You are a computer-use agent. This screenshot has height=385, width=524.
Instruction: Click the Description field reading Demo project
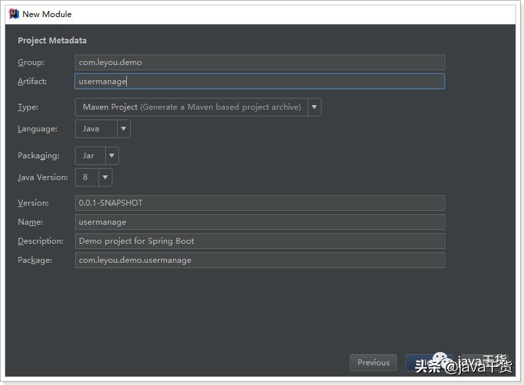[x=260, y=241]
